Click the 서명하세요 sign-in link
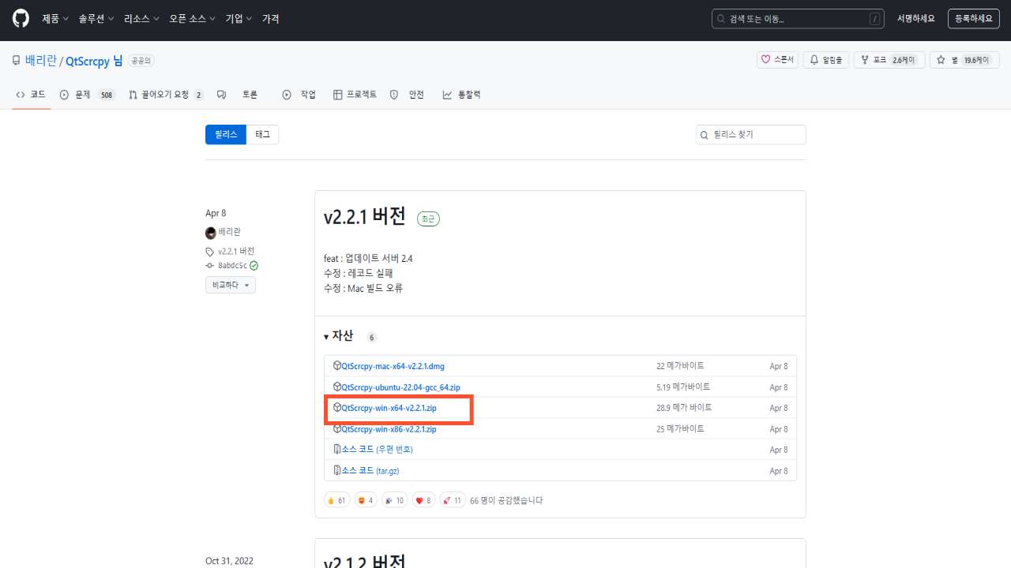This screenshot has width=1011, height=568. pyautogui.click(x=915, y=19)
